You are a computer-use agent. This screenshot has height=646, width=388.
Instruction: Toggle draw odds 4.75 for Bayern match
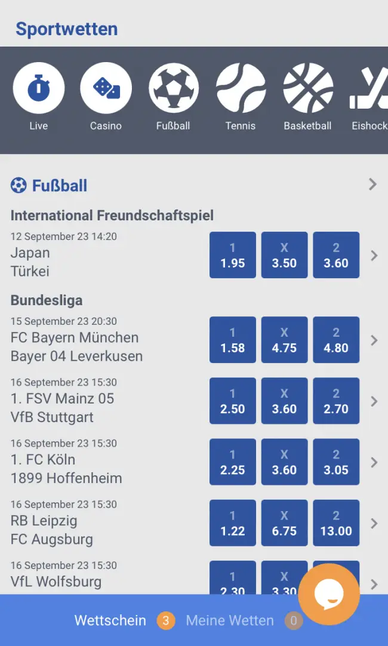point(284,340)
